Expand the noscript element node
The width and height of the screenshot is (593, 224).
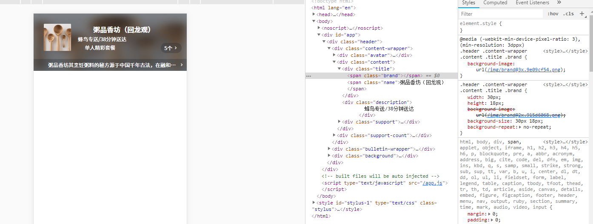coord(319,28)
